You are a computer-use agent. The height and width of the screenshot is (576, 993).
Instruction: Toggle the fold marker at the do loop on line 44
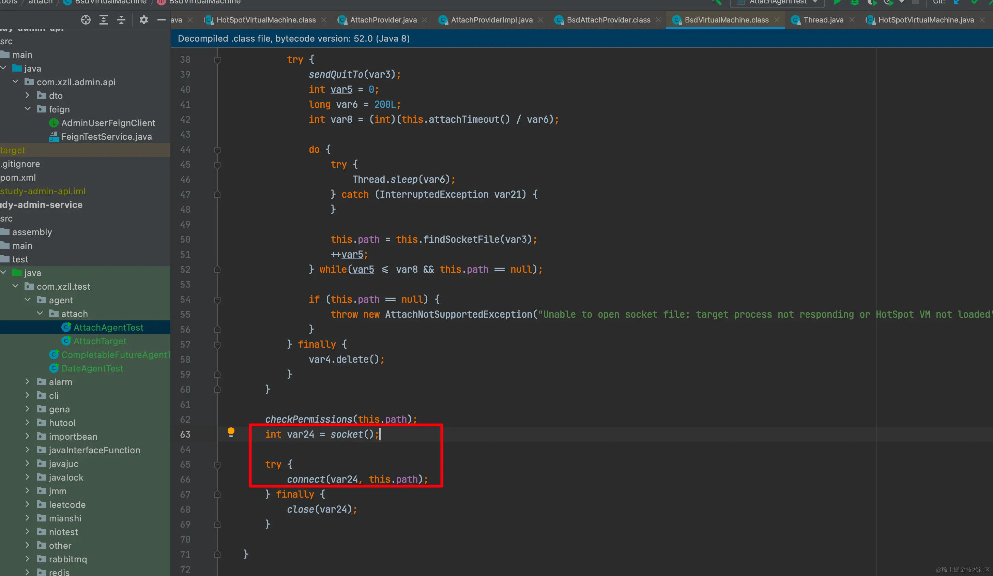pyautogui.click(x=217, y=150)
